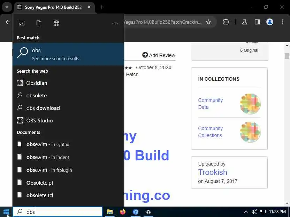This screenshot has height=217, width=290.
Task: Open obse.vim in ftplugin document
Action: (x=68, y=170)
